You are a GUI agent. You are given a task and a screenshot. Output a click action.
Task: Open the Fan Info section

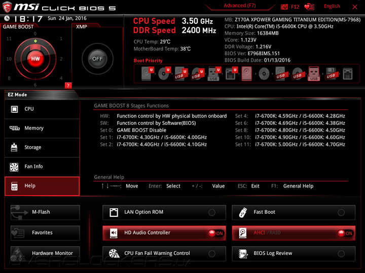42,167
